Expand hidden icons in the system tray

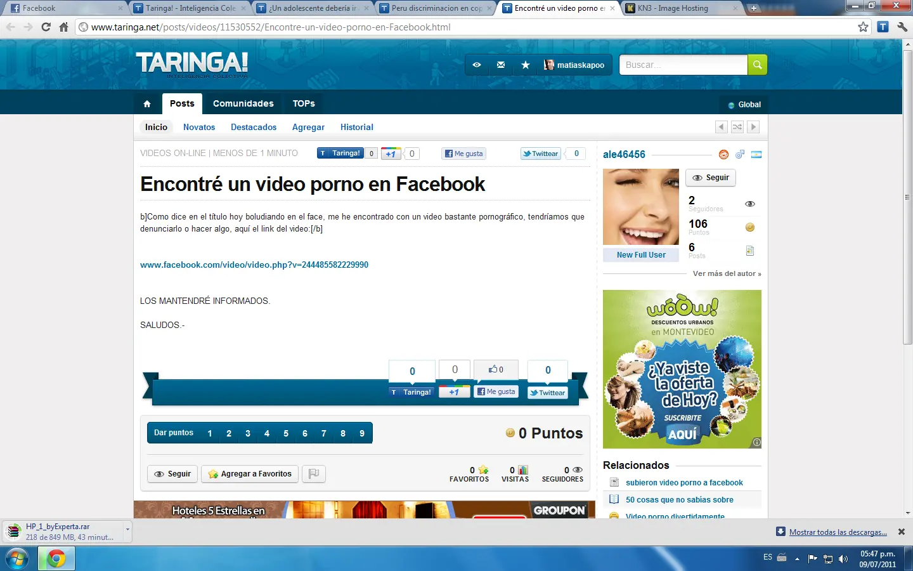click(x=796, y=558)
